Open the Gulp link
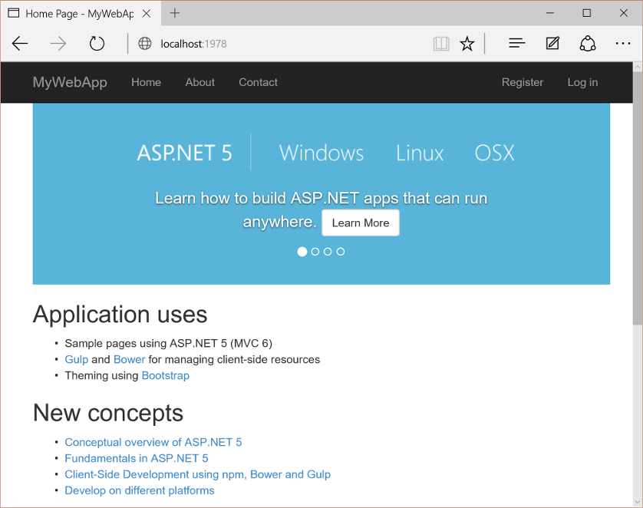The width and height of the screenshot is (643, 508). click(76, 360)
